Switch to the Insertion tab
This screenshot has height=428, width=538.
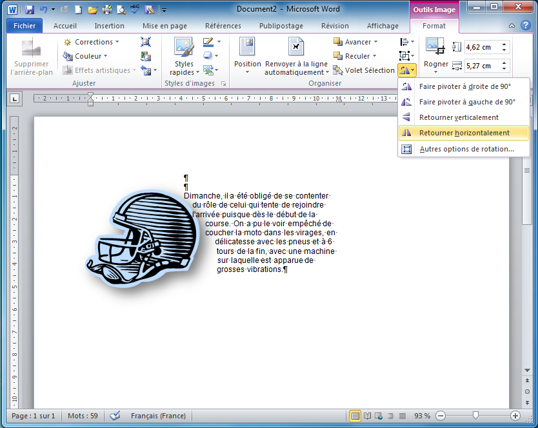coord(109,26)
